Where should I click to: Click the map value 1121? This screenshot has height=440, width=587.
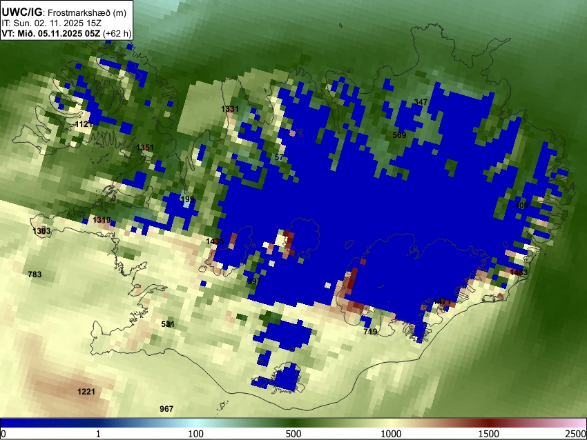[x=84, y=124]
